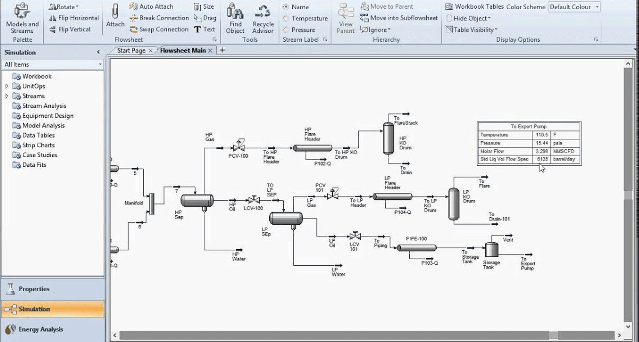
Task: Select the Manifold mixer
Action: (152, 204)
